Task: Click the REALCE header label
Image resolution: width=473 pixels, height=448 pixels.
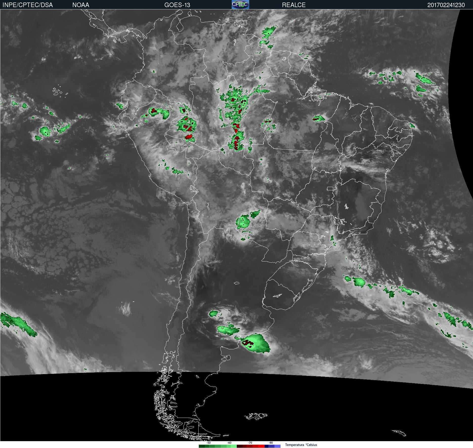Action: pos(294,5)
